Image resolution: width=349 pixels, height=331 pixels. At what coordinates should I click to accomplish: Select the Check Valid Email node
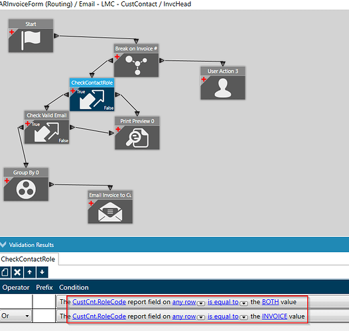[x=46, y=127]
